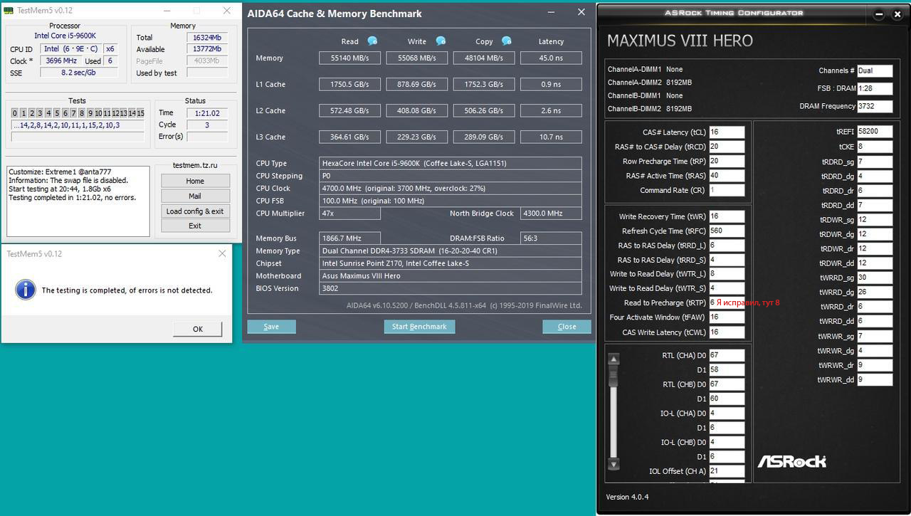Click the scroll down arrow in ASRock RTL panel
This screenshot has height=516, width=911.
613,464
